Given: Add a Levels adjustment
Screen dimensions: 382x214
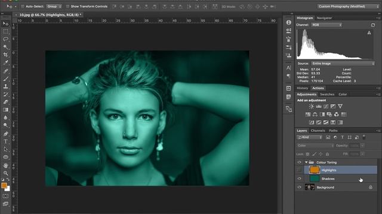Looking at the screenshot, I should click(x=318, y=106).
